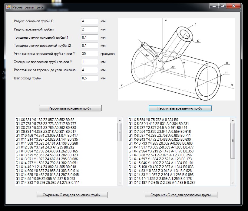Image resolution: width=248 pixels, height=211 pixels.
Task: Click the pipe intersection diagram image
Action: (176, 59)
